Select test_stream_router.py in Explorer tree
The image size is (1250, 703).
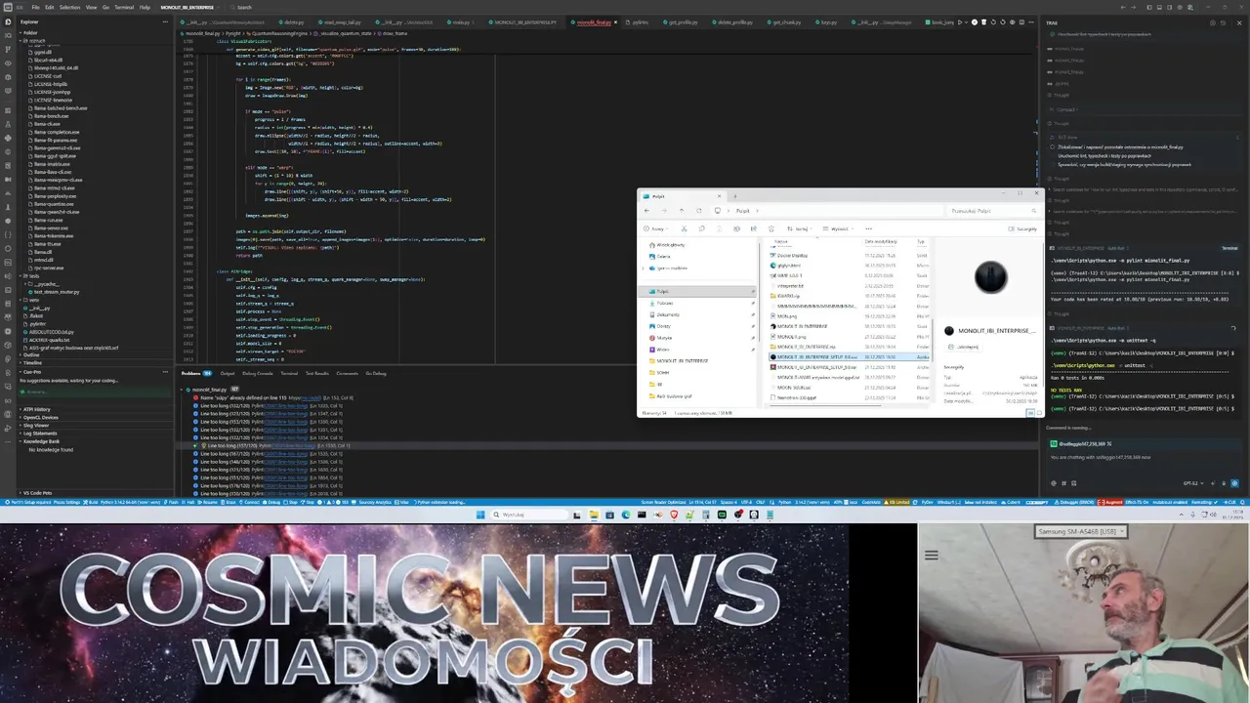[x=57, y=292]
